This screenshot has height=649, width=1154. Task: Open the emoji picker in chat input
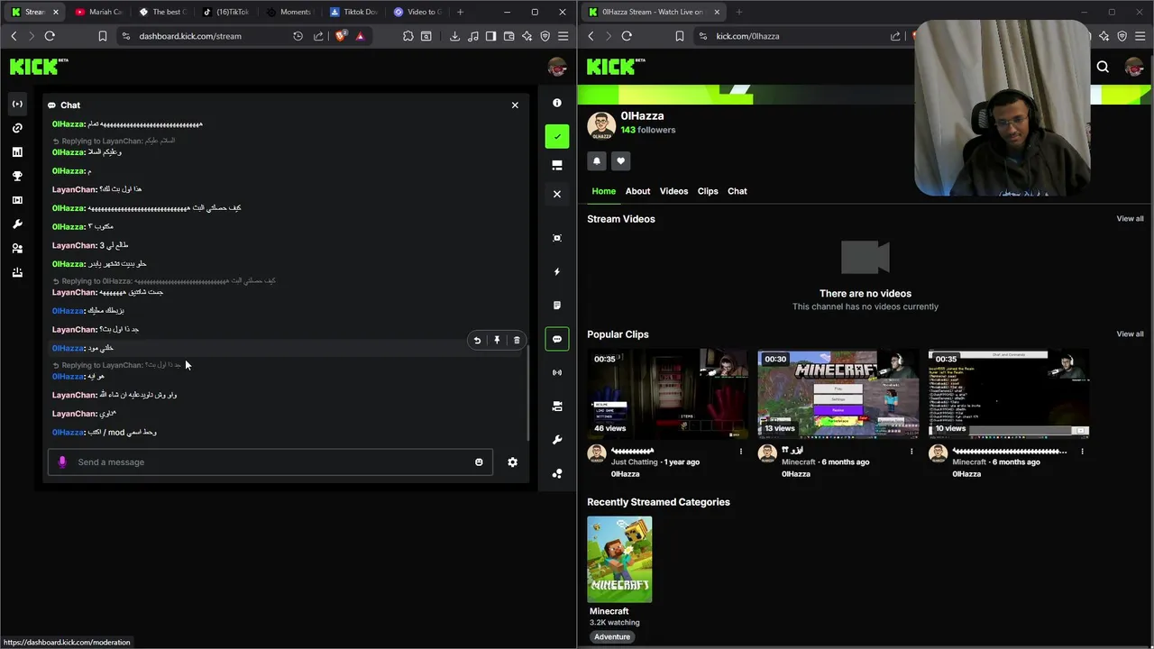(479, 462)
